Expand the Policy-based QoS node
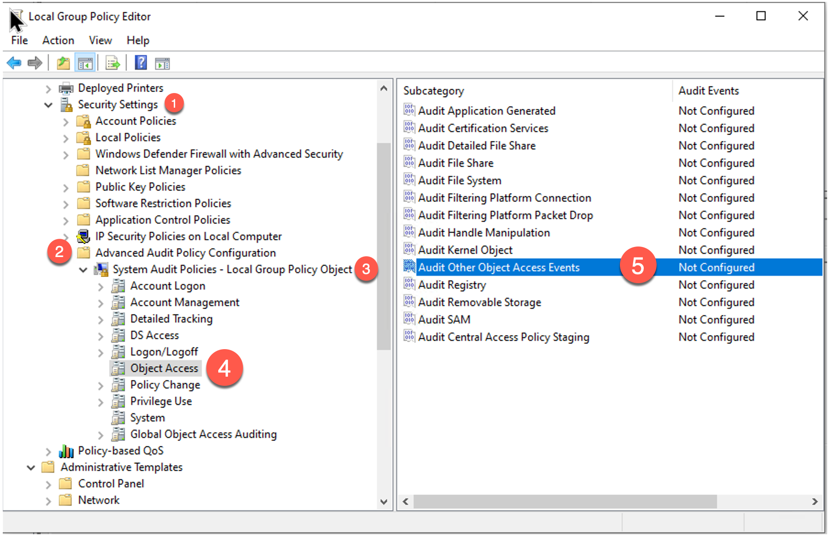 48,452
